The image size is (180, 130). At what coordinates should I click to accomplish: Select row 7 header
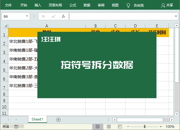coord(4,86)
